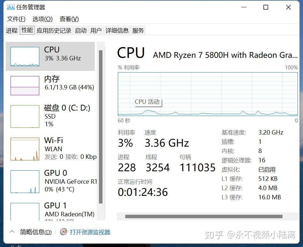Select the 磁盘 0 (C: D:) thumbnail

(25, 116)
